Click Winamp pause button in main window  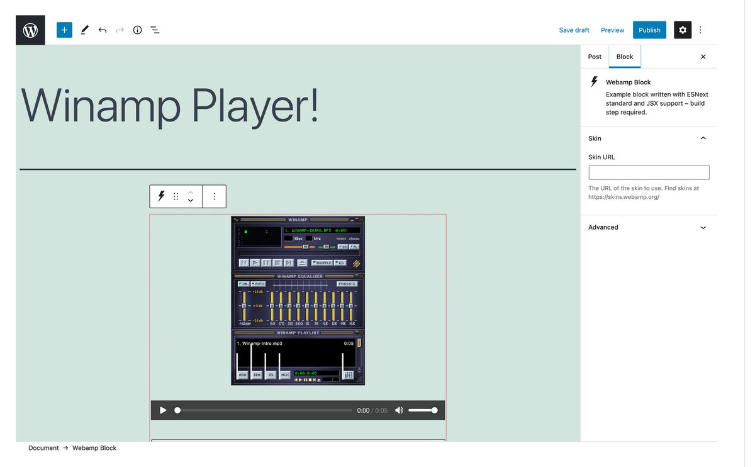[x=267, y=262]
